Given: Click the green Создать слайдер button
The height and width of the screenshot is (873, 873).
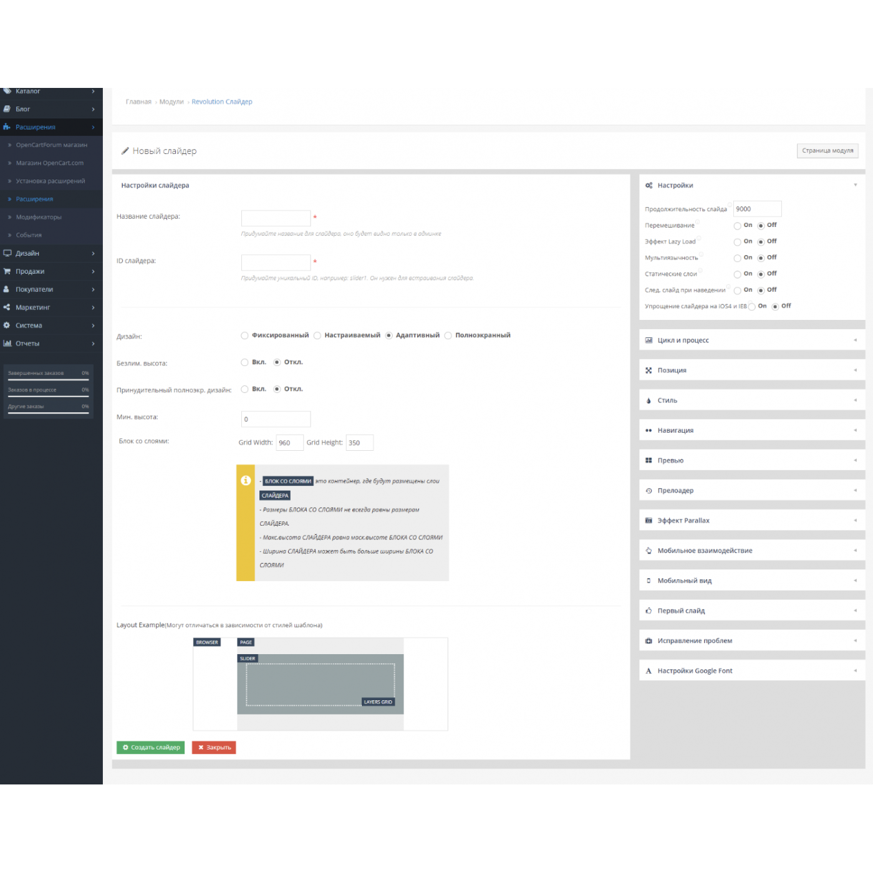Looking at the screenshot, I should point(150,747).
